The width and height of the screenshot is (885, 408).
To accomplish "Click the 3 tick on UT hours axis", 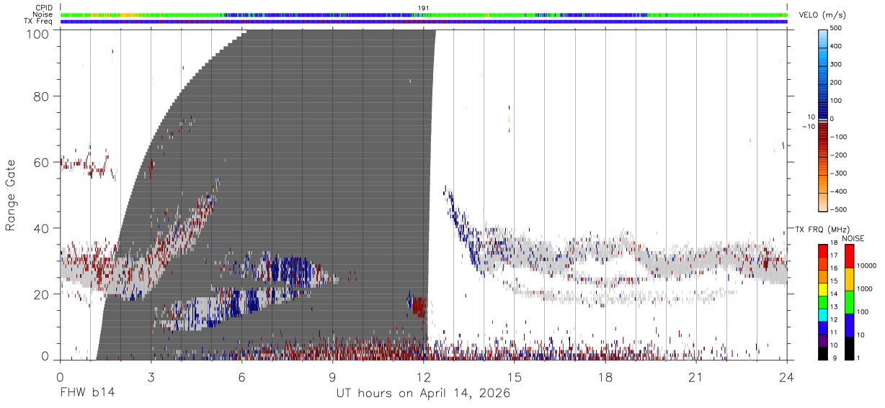I will [x=151, y=377].
